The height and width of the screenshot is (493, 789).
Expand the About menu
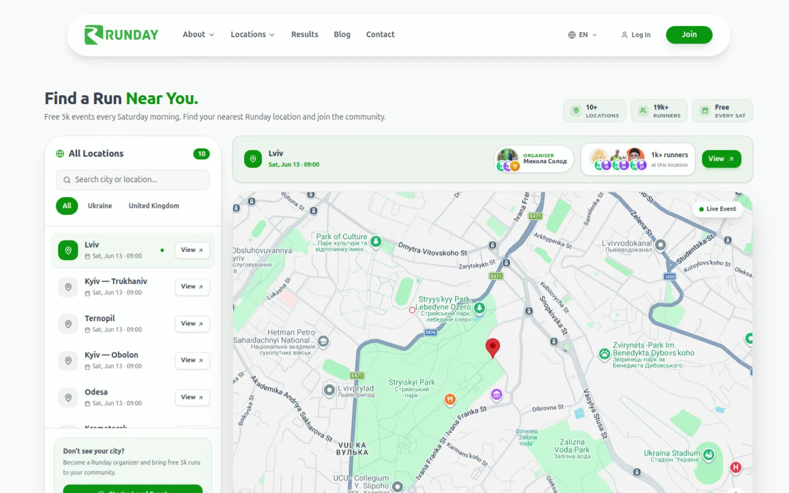point(198,35)
